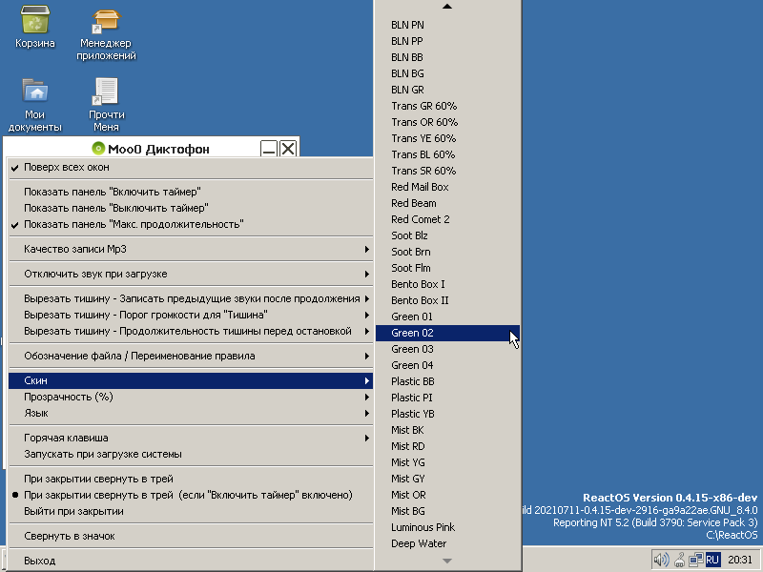Expand the Качество записи Mp3 submenu
The height and width of the screenshot is (572, 763).
191,249
